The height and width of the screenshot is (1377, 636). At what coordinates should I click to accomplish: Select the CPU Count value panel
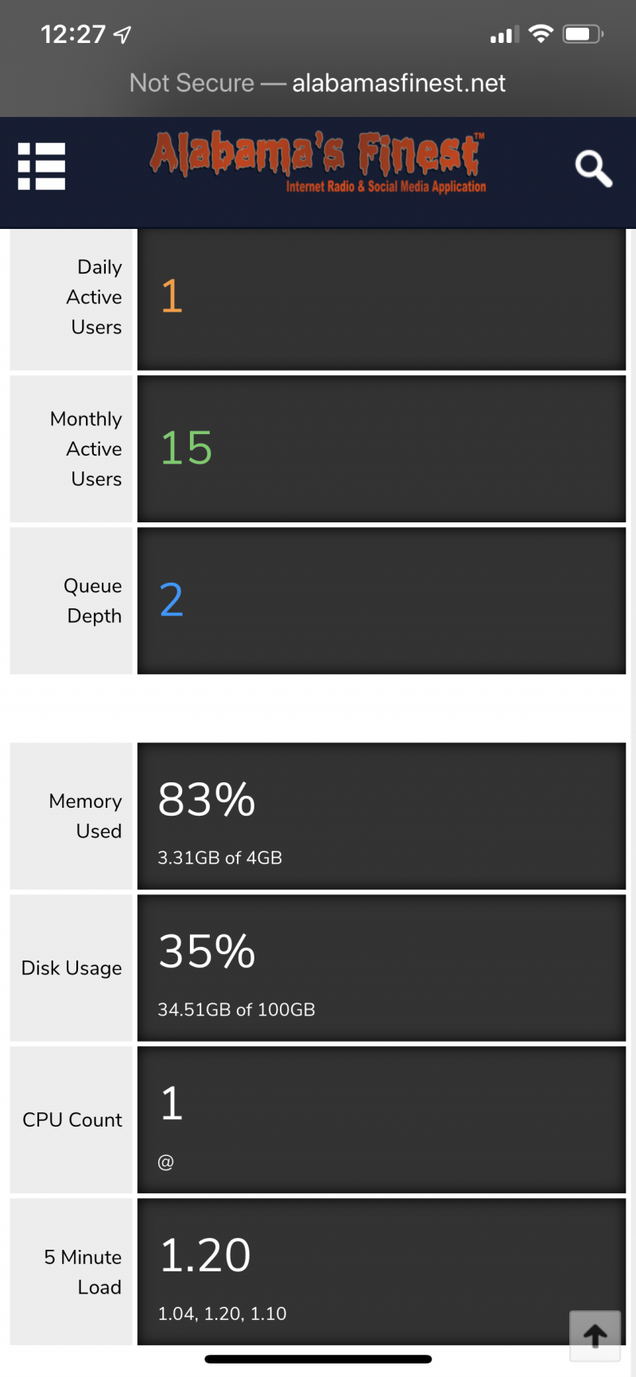click(x=382, y=1119)
